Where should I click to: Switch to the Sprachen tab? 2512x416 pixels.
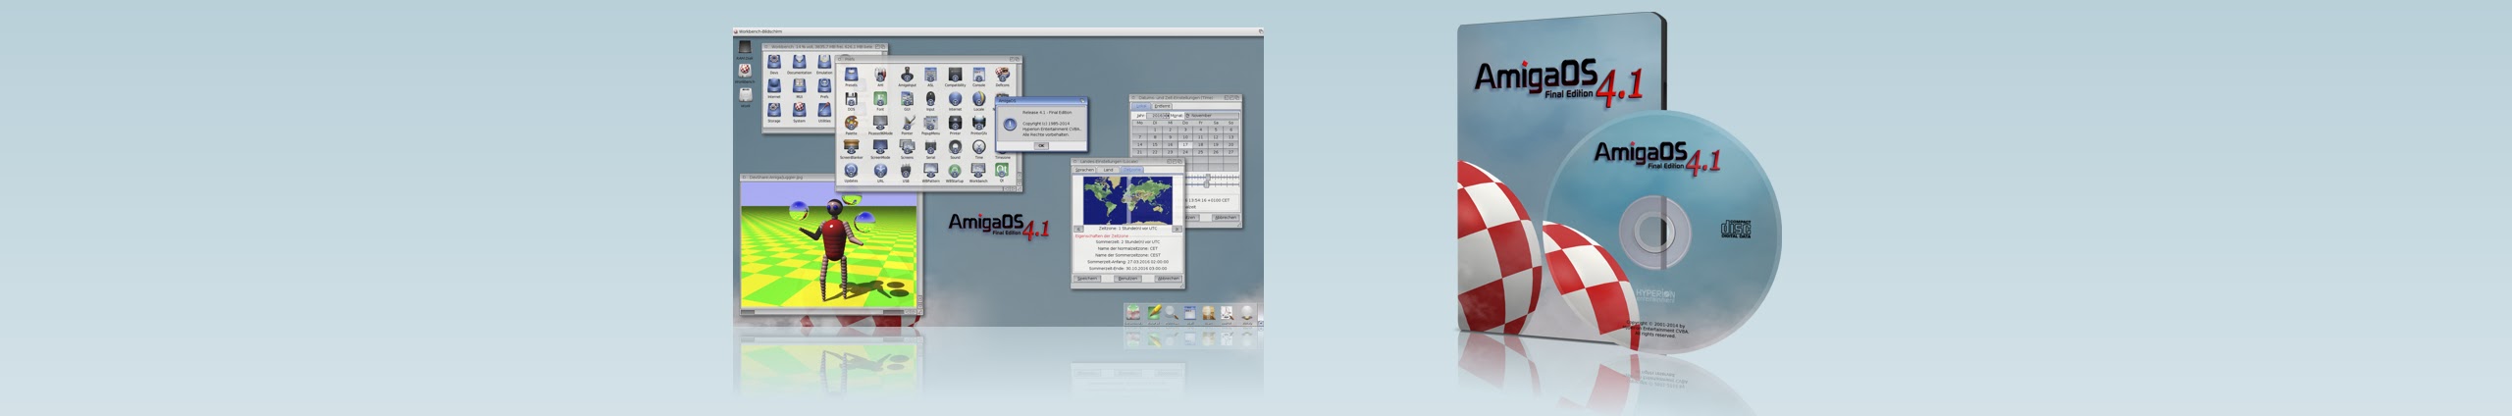click(x=1084, y=170)
